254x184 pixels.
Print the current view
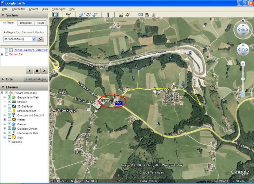tap(147, 15)
